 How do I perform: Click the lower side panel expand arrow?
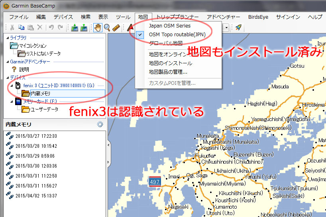[x=108, y=162]
